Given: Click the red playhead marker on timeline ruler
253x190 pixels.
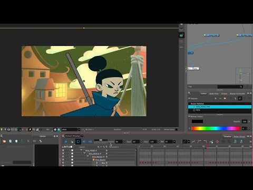Looking at the screenshot, I should point(208,146).
